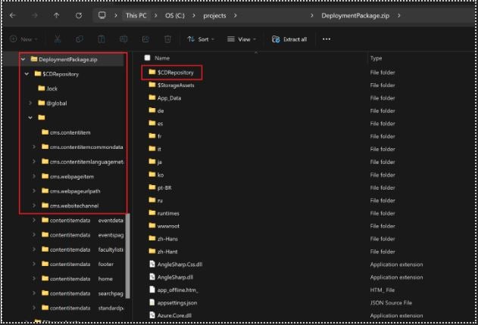Select the $CDRepository folder in file list
The image size is (478, 325).
(175, 73)
